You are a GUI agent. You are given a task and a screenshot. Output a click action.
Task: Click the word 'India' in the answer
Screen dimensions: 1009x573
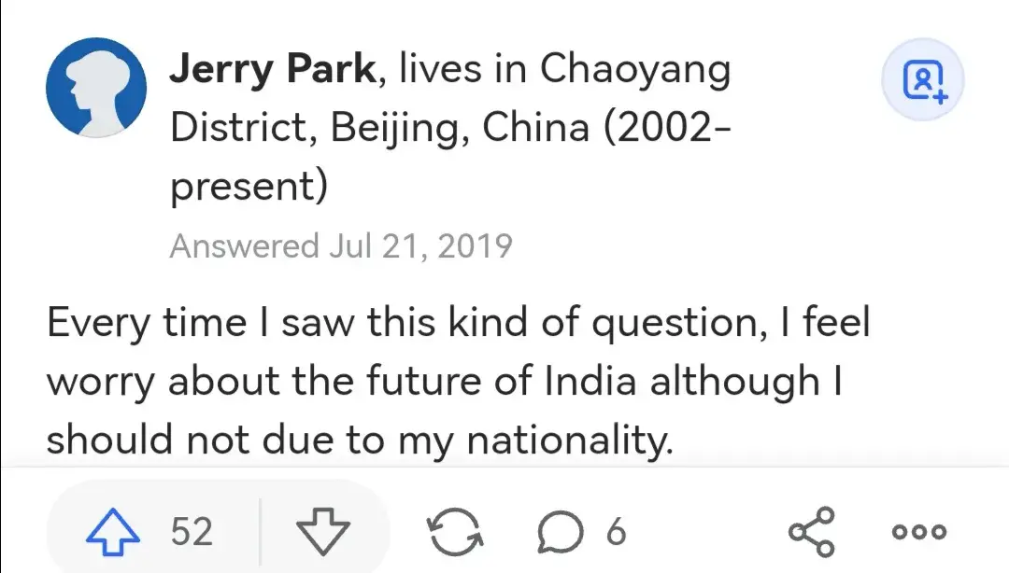[x=590, y=380]
